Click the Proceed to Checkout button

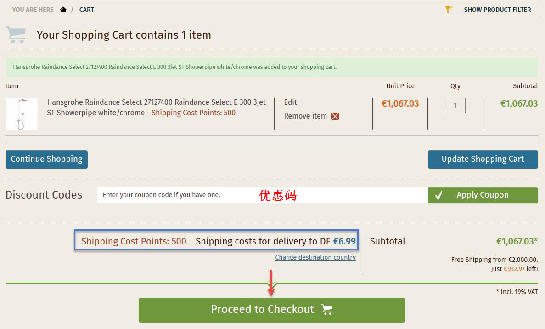(x=271, y=310)
